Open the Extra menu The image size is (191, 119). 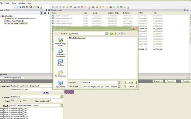[x=14, y=3]
